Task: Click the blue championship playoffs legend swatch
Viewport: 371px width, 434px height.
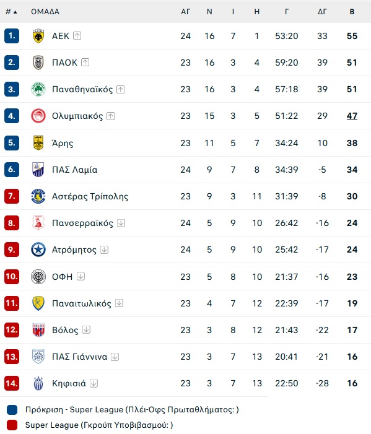Action: tap(12, 410)
